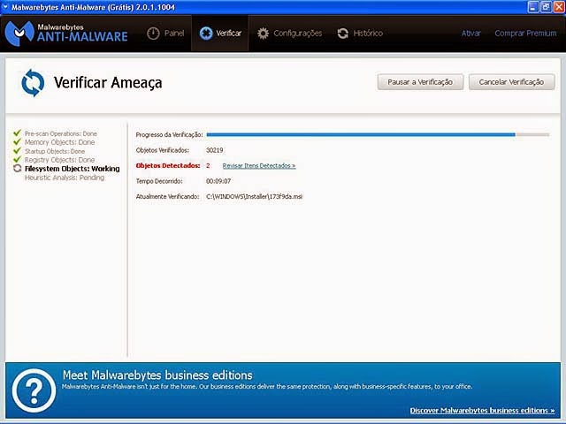Click the Startup Objects green checkmark

coord(17,151)
